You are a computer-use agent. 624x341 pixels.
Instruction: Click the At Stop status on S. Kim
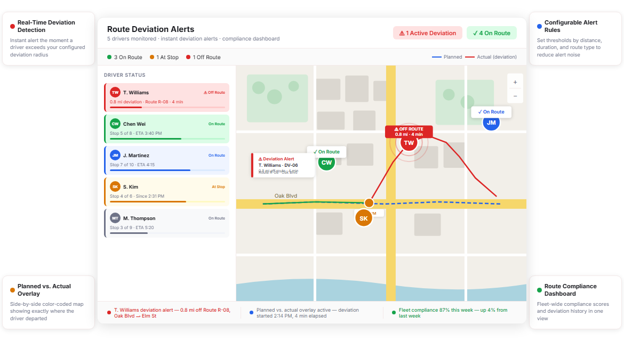click(218, 187)
